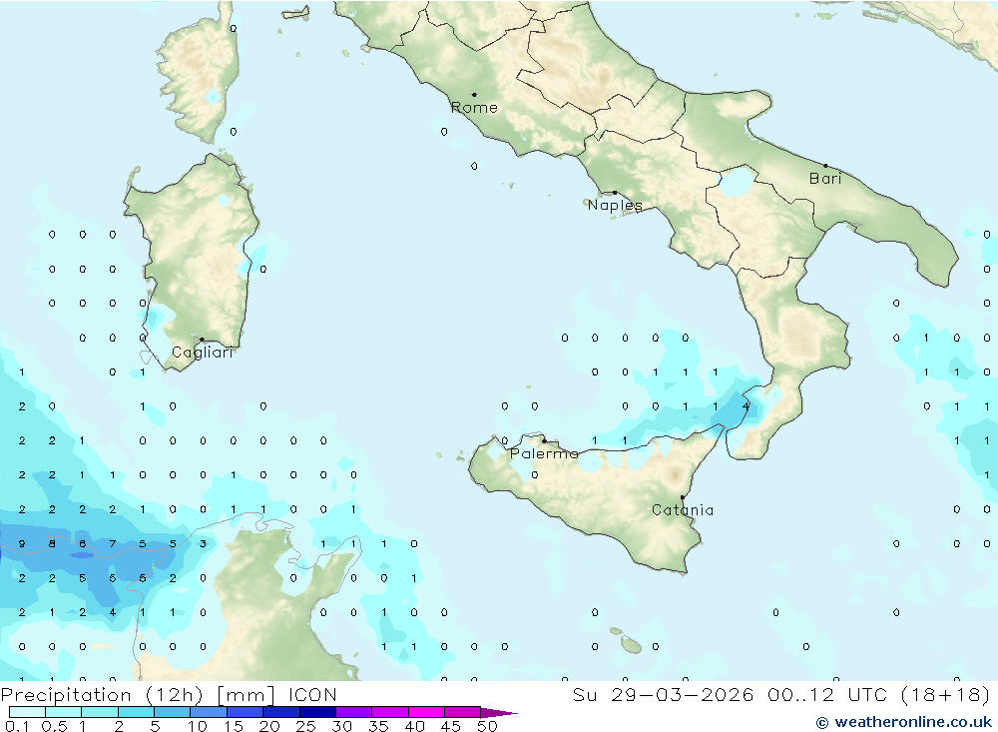The image size is (998, 732).
Task: Select the 45–50 mm legend swatch
Action: point(463,712)
